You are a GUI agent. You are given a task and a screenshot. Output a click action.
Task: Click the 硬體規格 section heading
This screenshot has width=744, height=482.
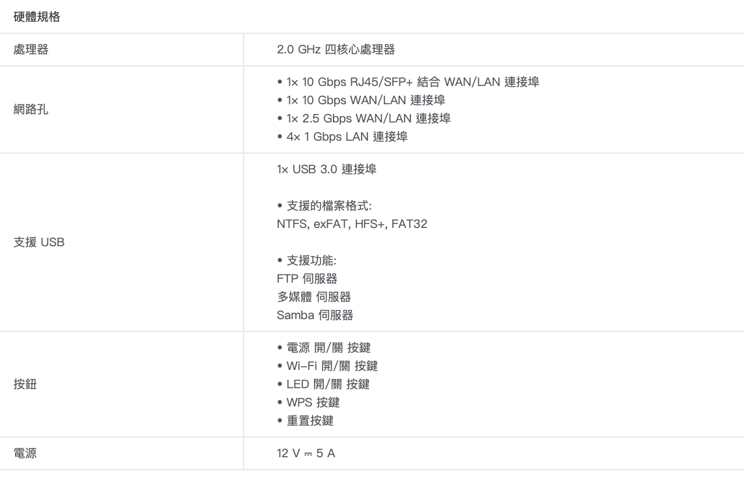point(37,18)
